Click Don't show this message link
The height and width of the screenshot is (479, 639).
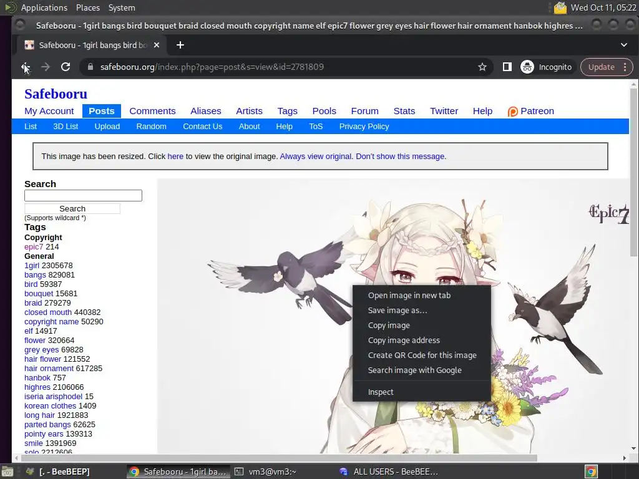(x=400, y=157)
